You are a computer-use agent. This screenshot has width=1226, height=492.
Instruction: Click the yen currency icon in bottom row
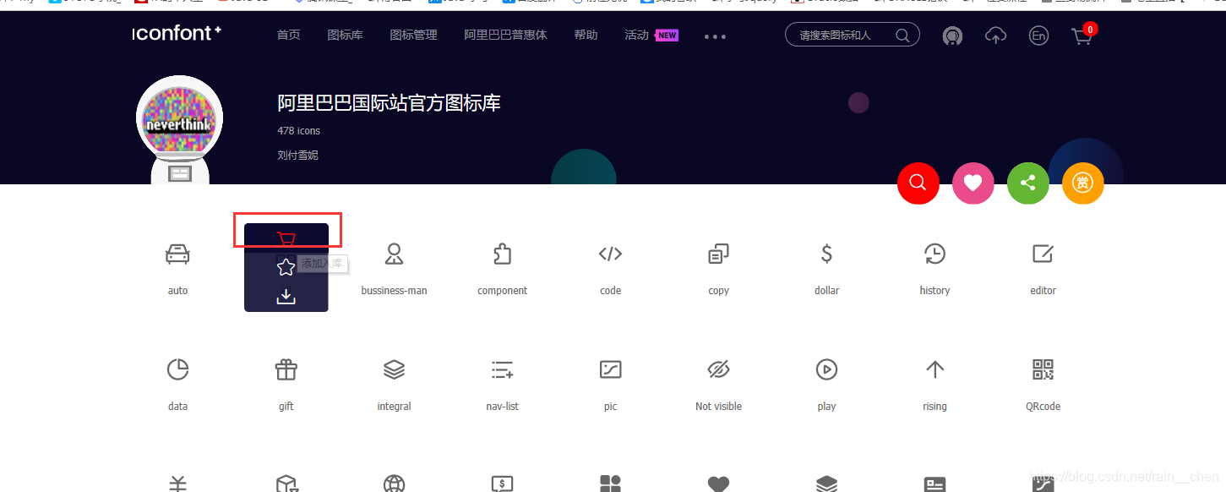click(x=177, y=484)
